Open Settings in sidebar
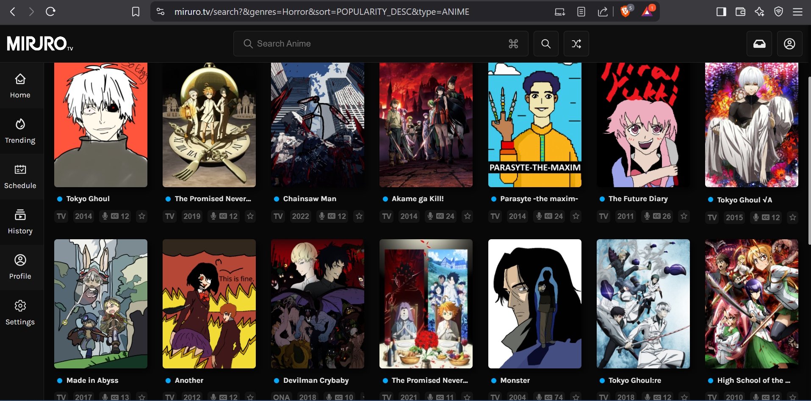 [20, 313]
